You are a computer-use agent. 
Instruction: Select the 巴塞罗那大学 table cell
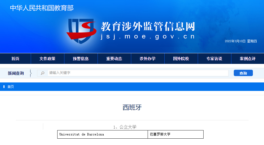[176, 134]
